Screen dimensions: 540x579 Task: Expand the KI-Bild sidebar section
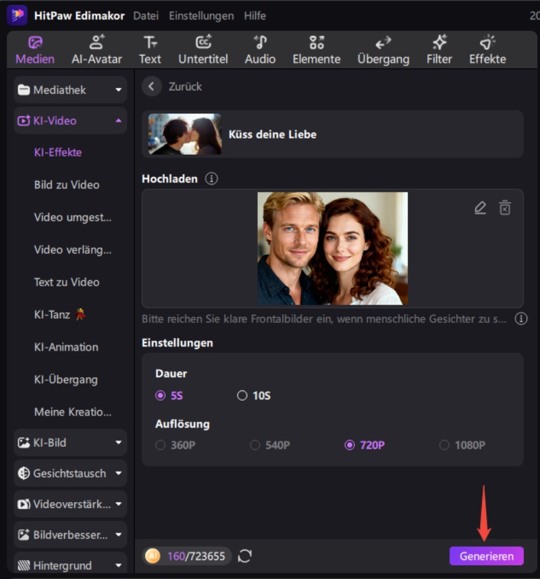point(70,443)
